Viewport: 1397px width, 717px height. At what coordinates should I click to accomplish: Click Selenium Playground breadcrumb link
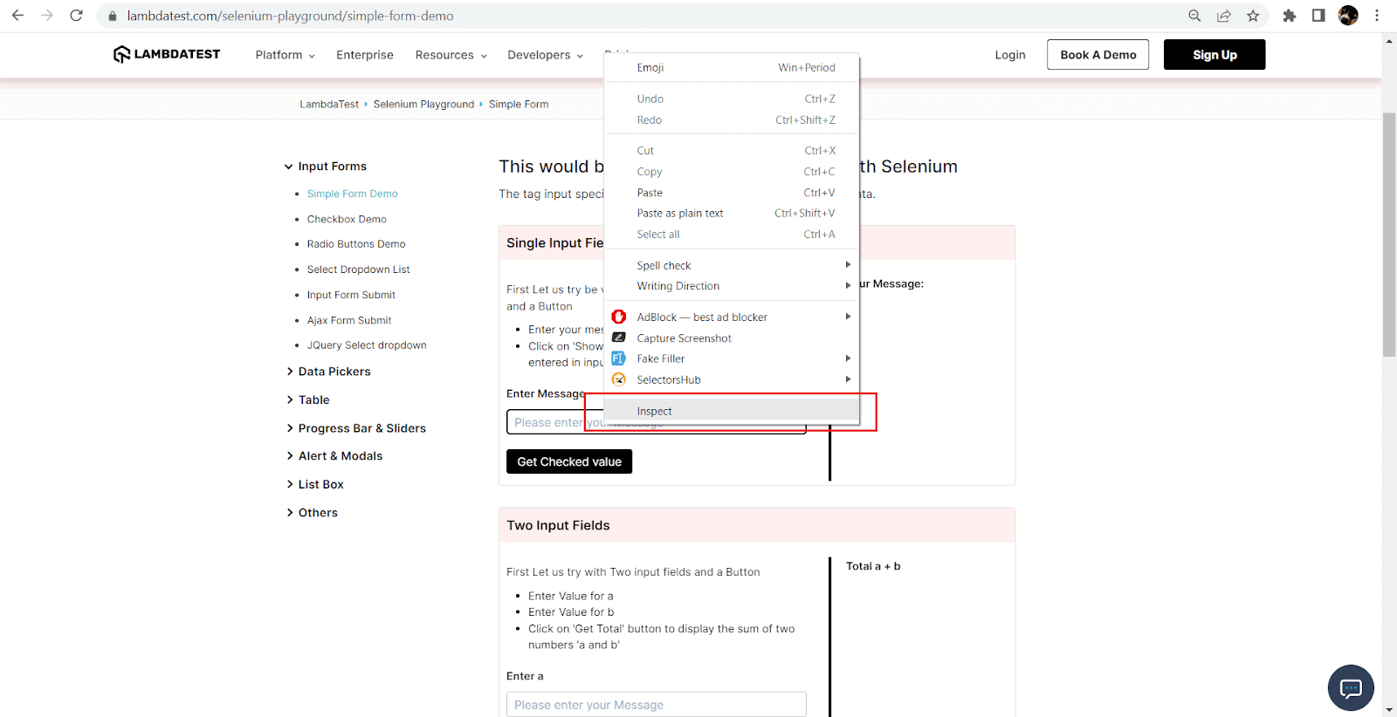(423, 104)
